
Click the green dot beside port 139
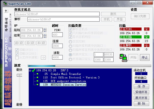pyautogui.click(x=37, y=85)
